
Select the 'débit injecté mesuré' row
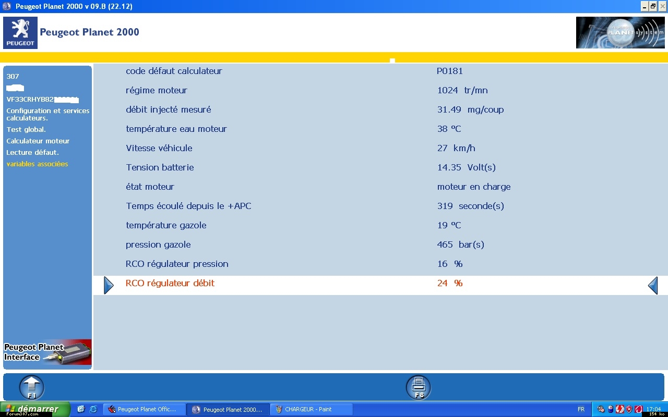[x=380, y=109]
